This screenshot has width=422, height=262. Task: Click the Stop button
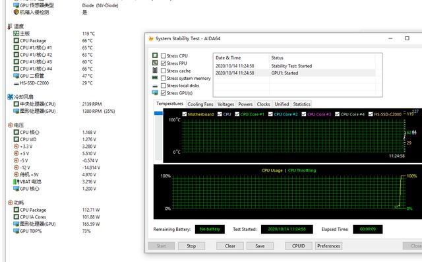click(191, 246)
